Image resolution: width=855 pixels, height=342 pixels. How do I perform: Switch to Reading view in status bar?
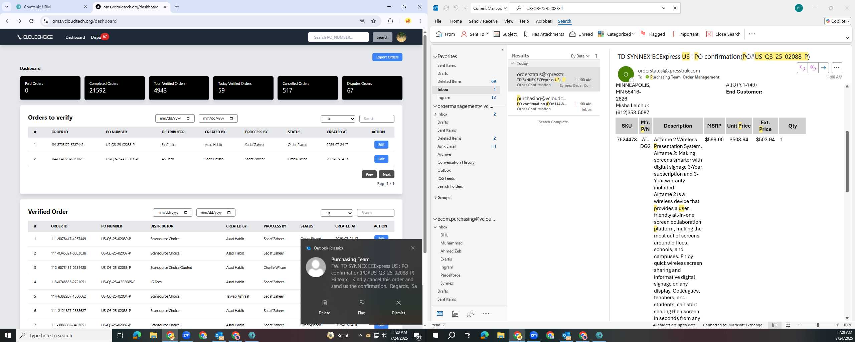click(788, 325)
